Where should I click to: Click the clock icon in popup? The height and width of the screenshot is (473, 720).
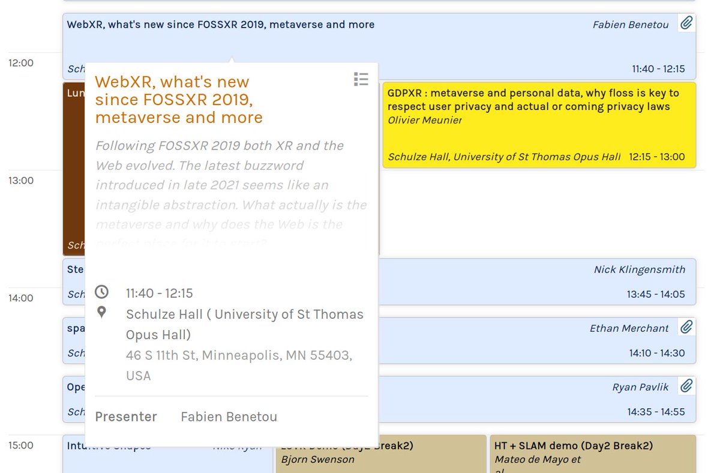[102, 292]
